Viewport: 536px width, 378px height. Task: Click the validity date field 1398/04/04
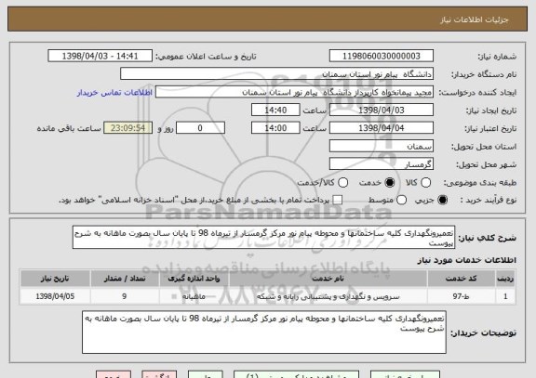pos(382,128)
